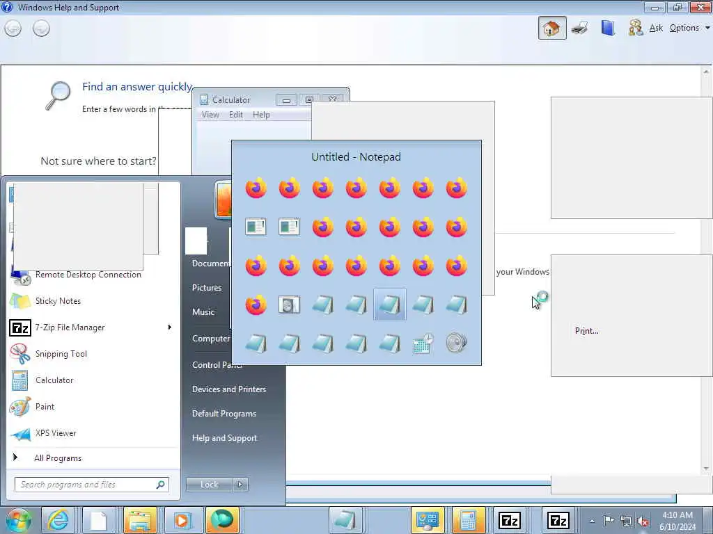
Task: Open Action Center flag in tray
Action: [x=609, y=520]
